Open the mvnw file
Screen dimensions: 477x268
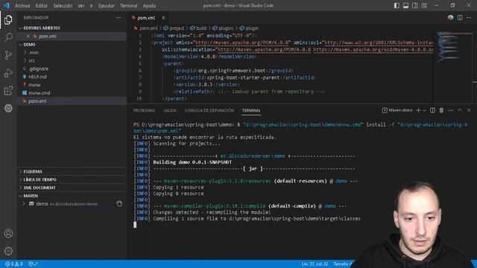72,85
